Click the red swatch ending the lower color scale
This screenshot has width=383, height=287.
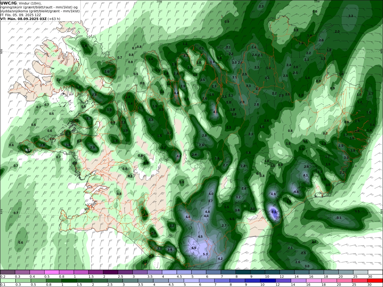[x=375, y=281]
